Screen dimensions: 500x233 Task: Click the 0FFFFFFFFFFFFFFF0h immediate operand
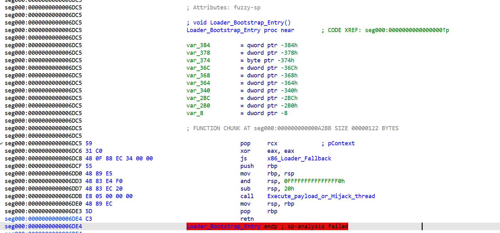coord(314,181)
